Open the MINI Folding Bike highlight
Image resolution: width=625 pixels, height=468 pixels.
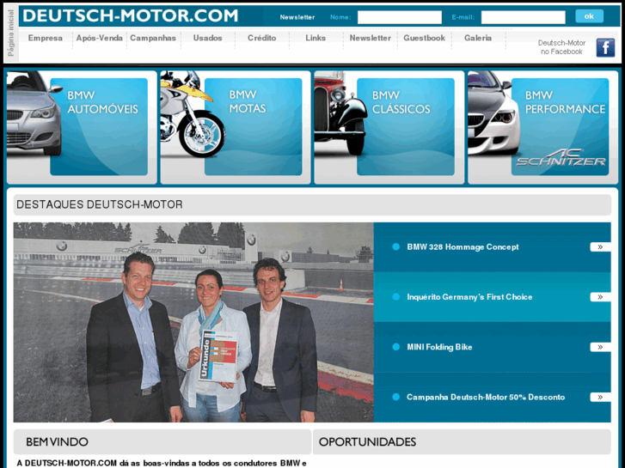(439, 347)
